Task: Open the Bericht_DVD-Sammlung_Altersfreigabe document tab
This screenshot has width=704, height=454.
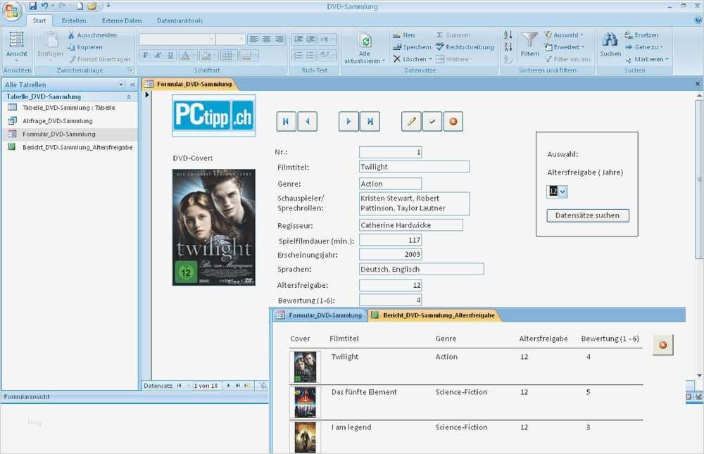Action: 434,315
